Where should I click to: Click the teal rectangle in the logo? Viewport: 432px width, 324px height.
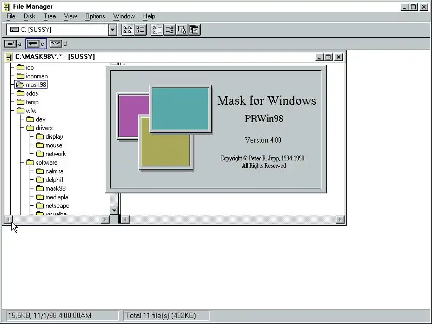pyautogui.click(x=180, y=109)
